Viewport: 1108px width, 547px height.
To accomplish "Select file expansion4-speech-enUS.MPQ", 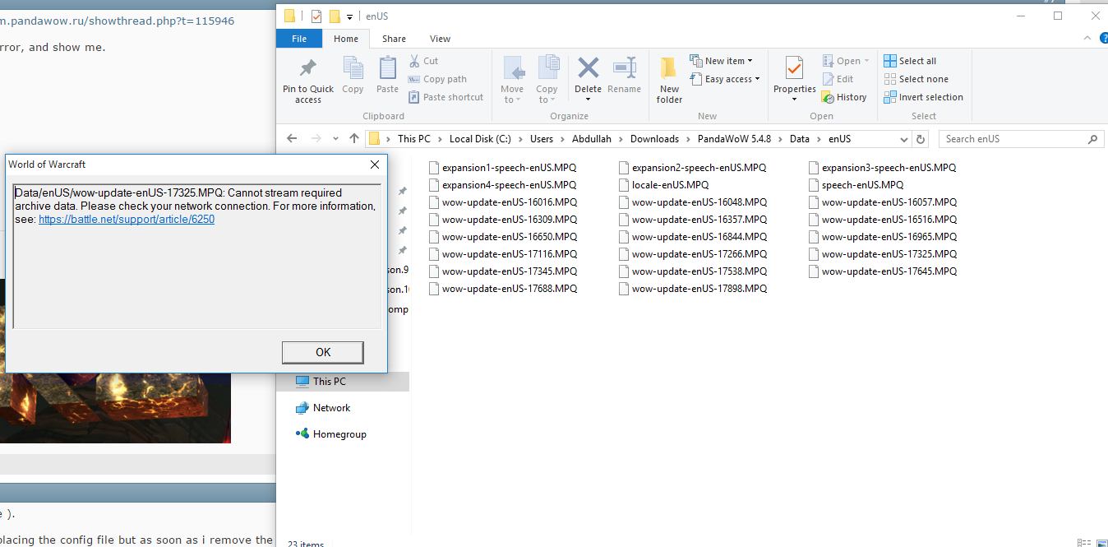I will click(x=502, y=185).
